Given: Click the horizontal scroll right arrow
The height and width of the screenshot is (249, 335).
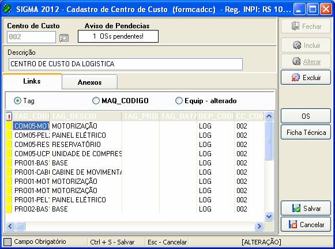Looking at the screenshot, I should [x=259, y=226].
